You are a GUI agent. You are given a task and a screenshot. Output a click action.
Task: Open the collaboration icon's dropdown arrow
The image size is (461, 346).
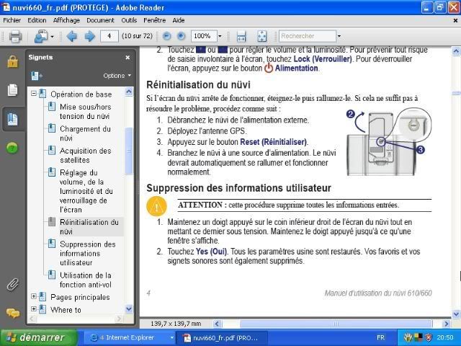(x=52, y=37)
